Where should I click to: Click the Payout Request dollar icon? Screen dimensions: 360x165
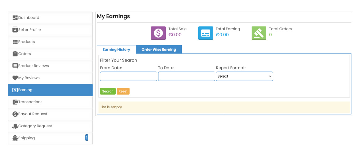(15, 114)
